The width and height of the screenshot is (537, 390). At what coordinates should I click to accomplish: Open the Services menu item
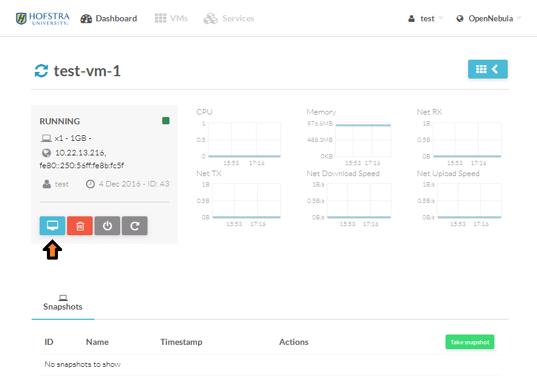tap(229, 18)
